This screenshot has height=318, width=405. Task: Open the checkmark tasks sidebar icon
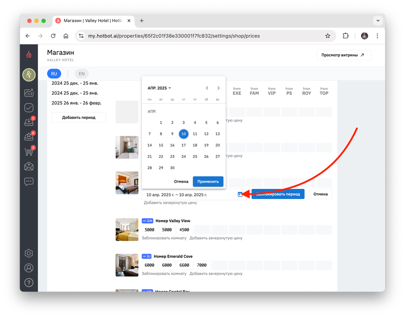28,107
